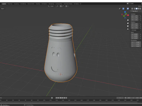
Task: Lock the Location Y with padlock icon
Action: pyautogui.click(x=140, y=18)
